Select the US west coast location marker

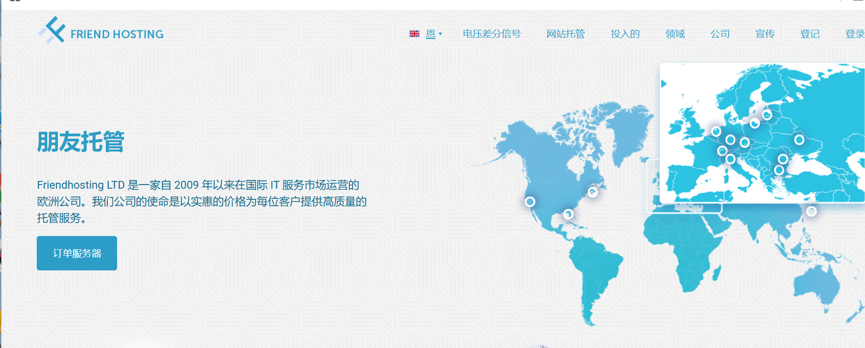(530, 202)
